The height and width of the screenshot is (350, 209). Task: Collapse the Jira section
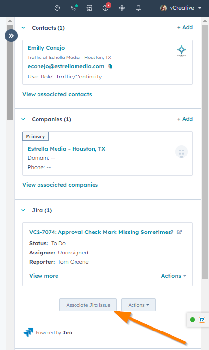[x=23, y=210]
